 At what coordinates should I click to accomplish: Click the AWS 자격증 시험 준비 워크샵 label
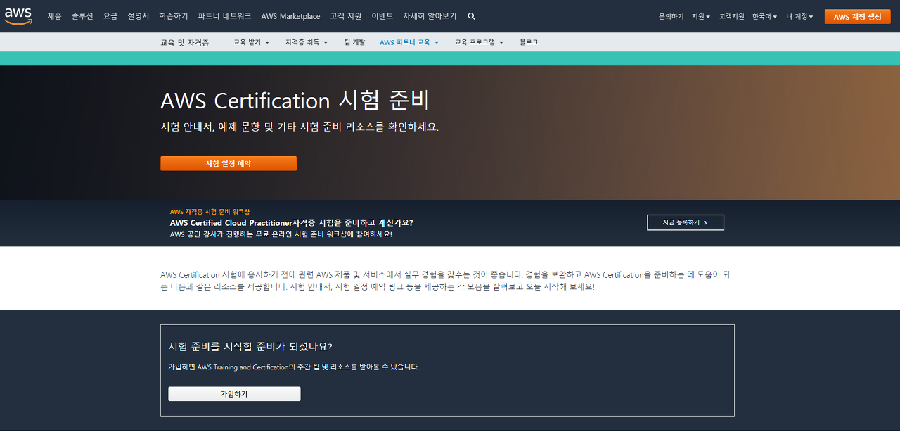[210, 212]
